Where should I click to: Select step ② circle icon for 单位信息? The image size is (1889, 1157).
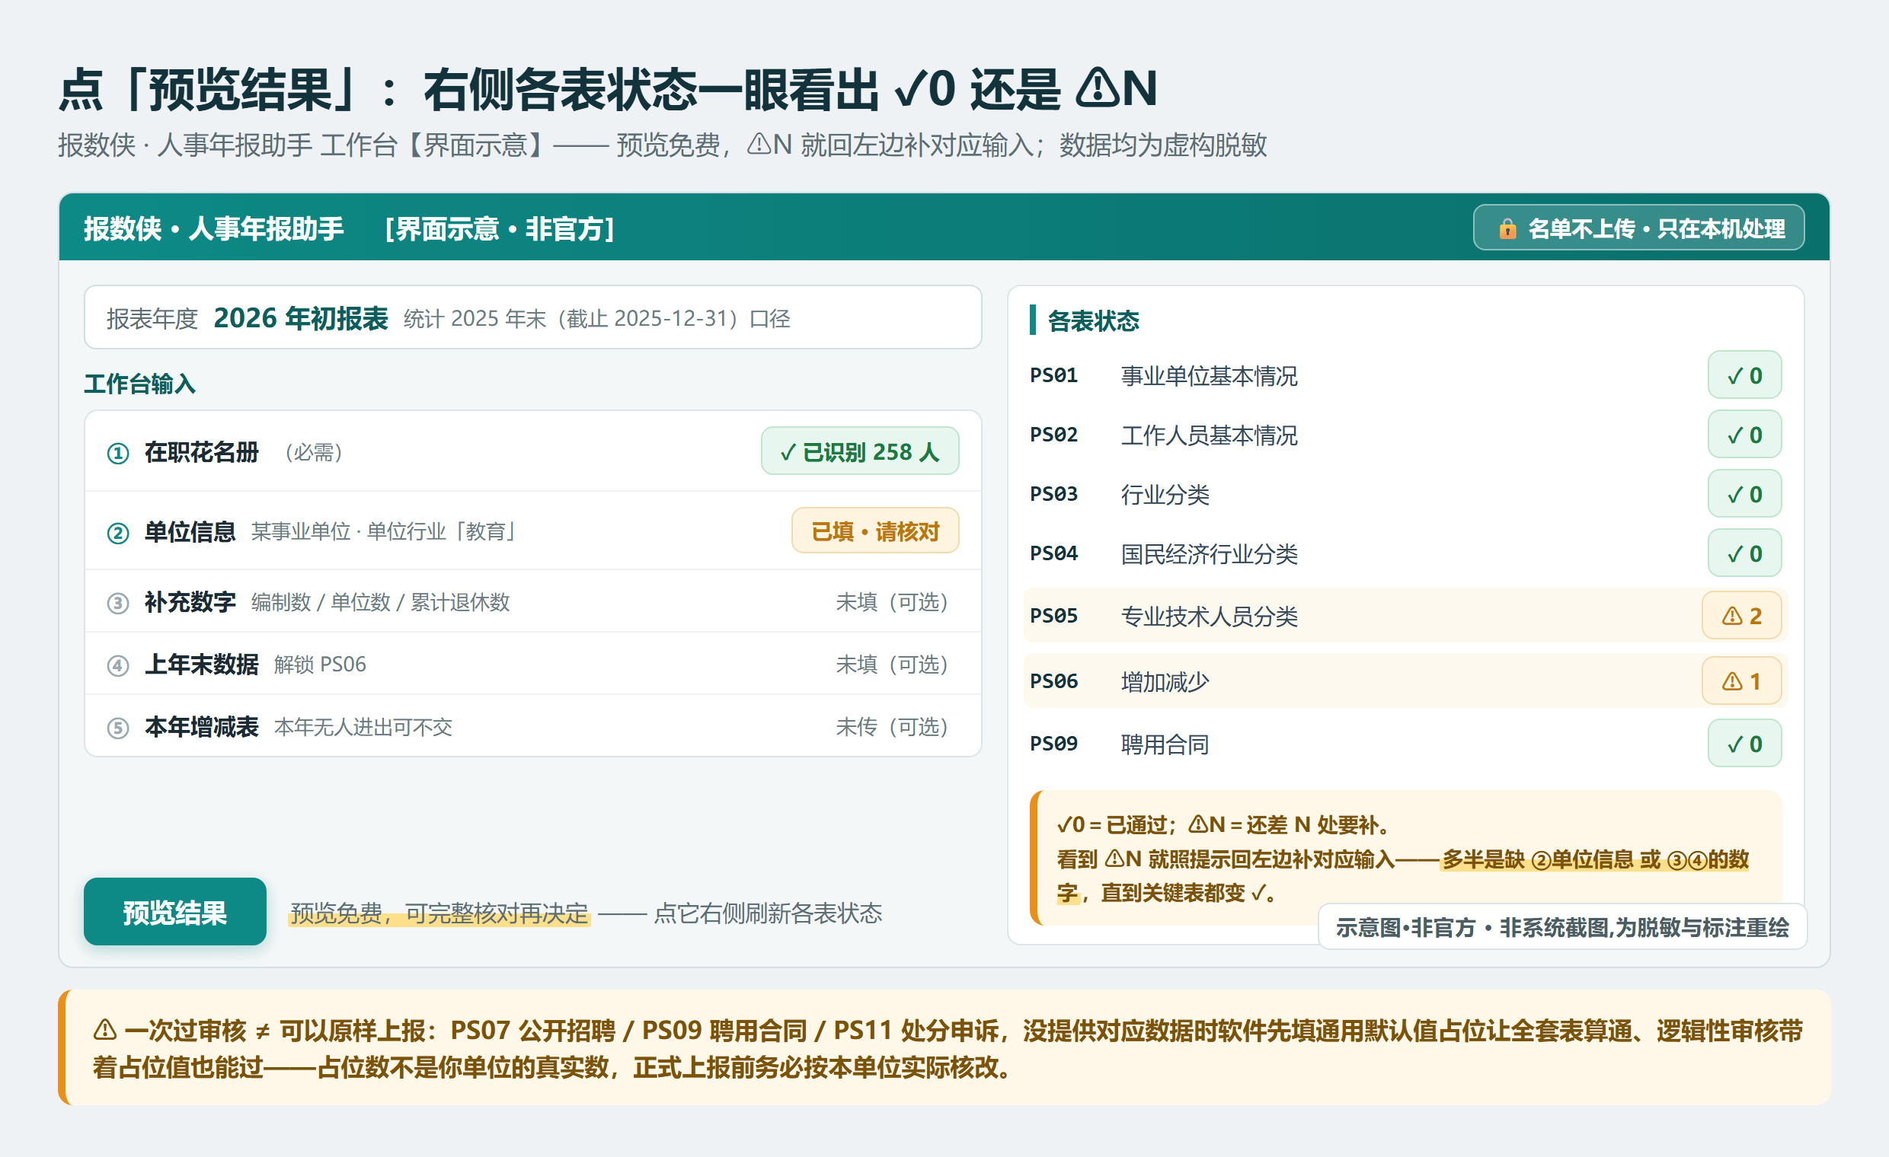pos(117,533)
